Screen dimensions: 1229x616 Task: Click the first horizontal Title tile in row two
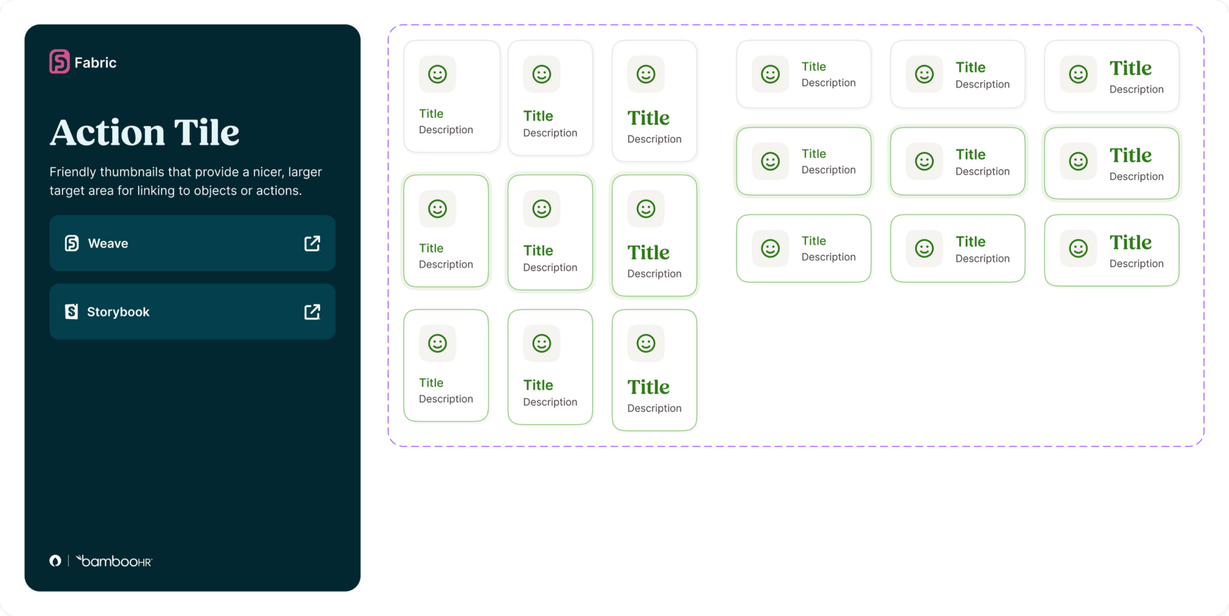pos(803,161)
